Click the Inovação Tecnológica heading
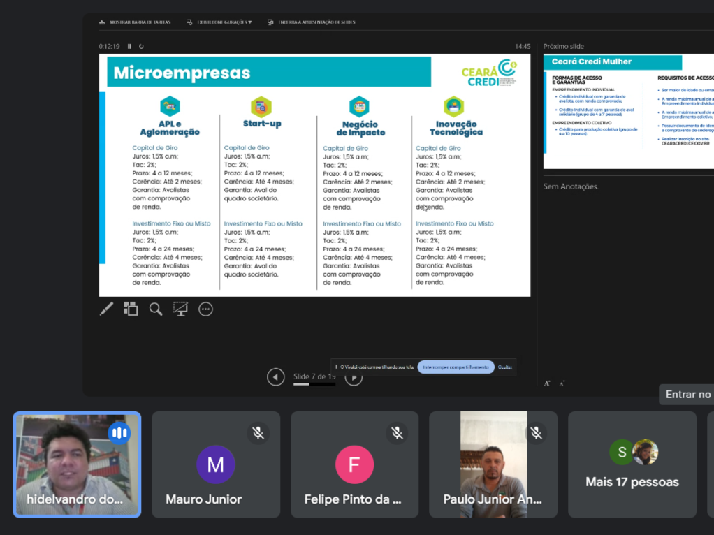This screenshot has height=535, width=714. point(456,128)
